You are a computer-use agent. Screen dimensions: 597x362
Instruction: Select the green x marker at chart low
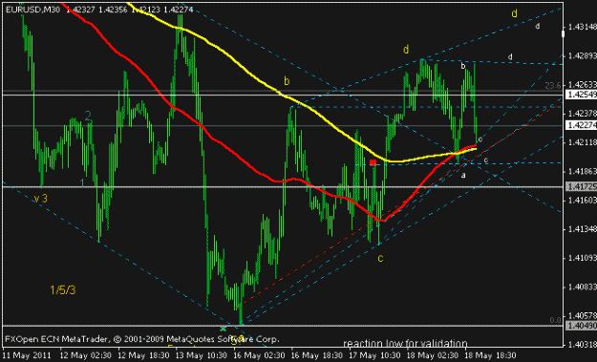(224, 329)
